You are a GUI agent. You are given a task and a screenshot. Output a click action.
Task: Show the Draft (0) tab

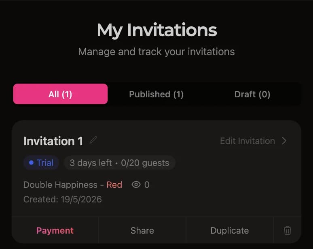[x=252, y=94]
